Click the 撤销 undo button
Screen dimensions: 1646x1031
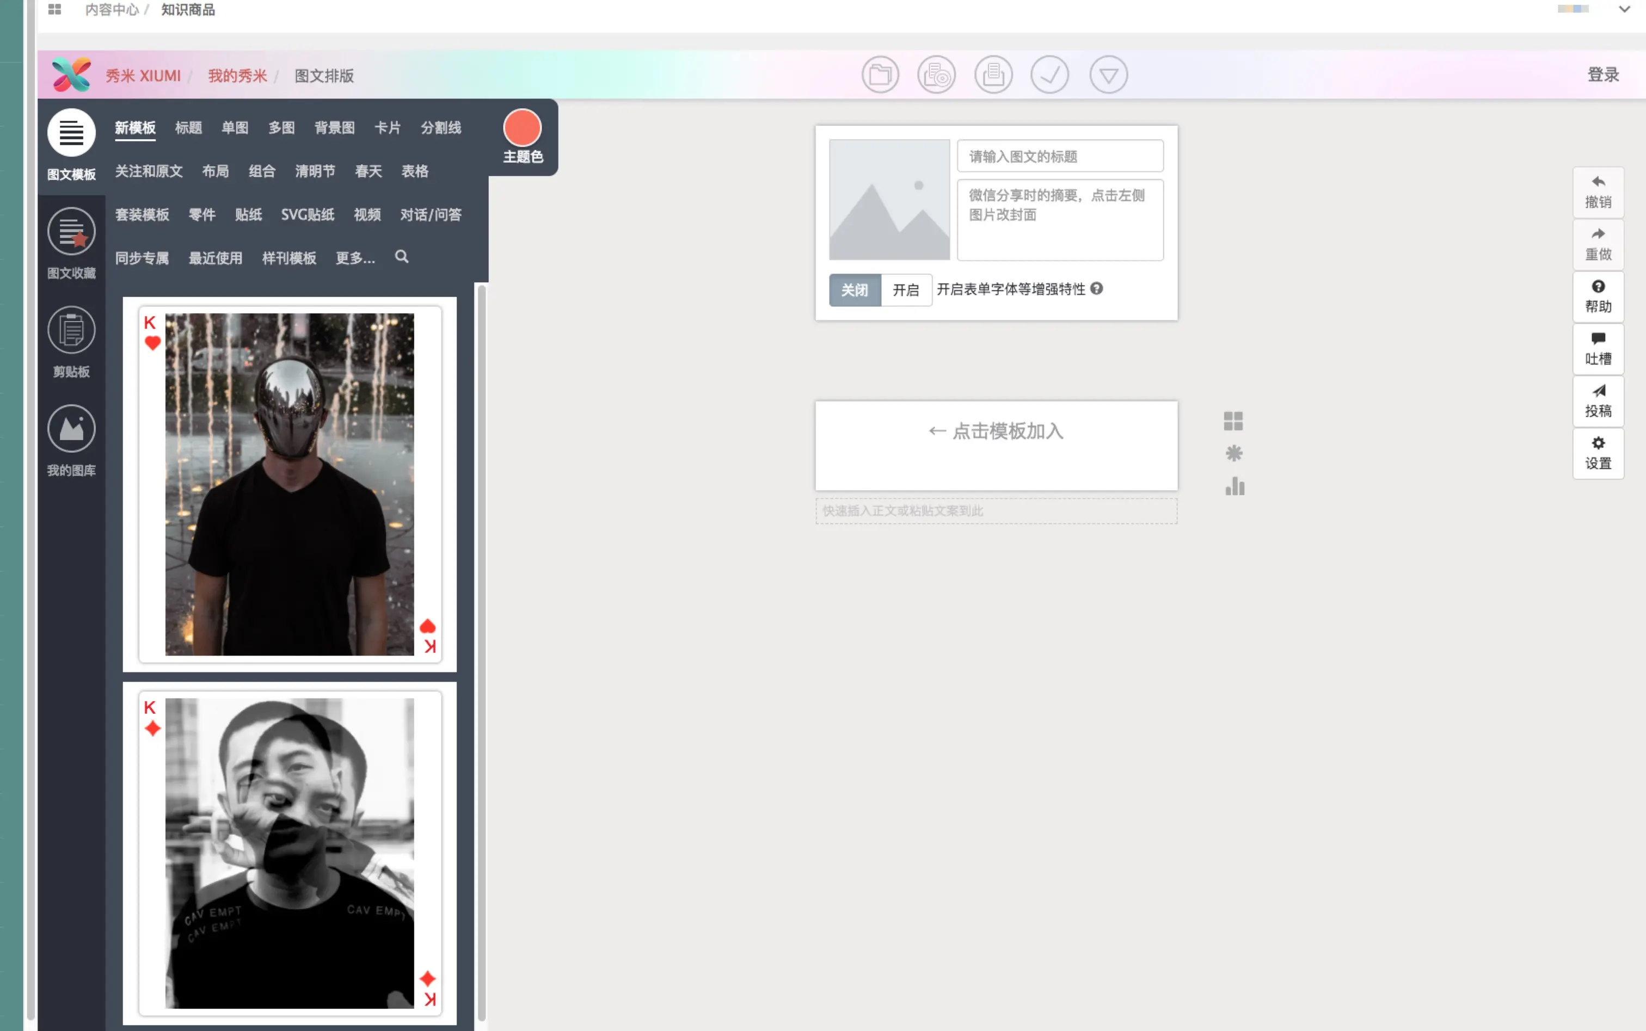point(1598,192)
